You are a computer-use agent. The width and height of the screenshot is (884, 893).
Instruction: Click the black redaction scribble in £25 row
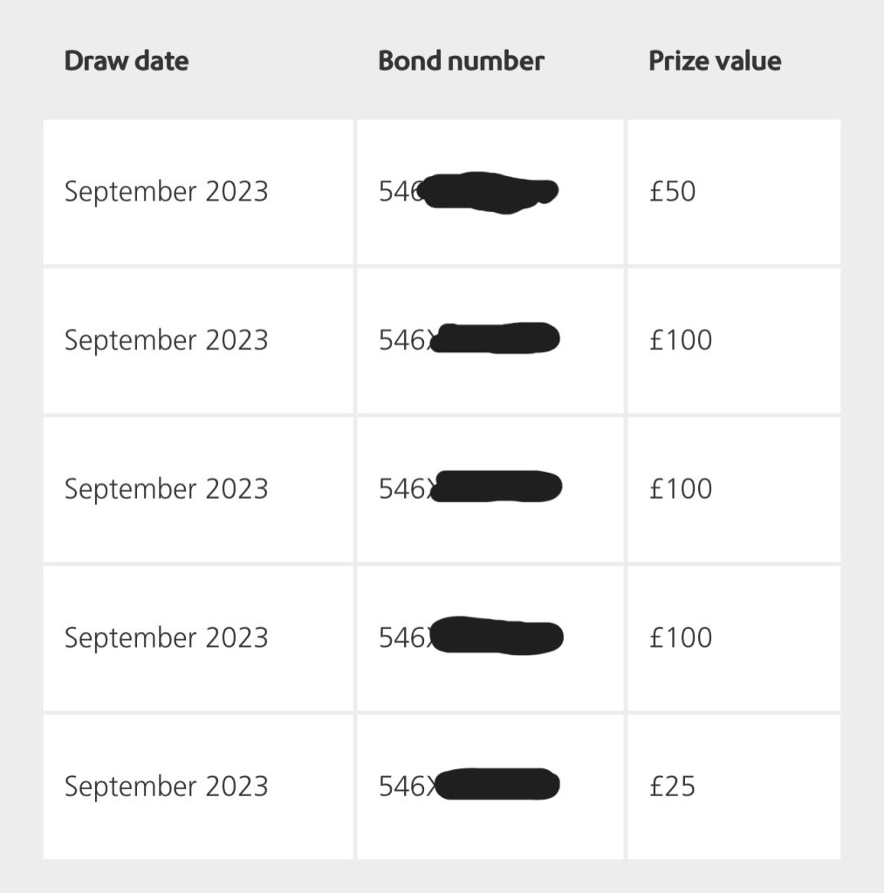pos(497,785)
